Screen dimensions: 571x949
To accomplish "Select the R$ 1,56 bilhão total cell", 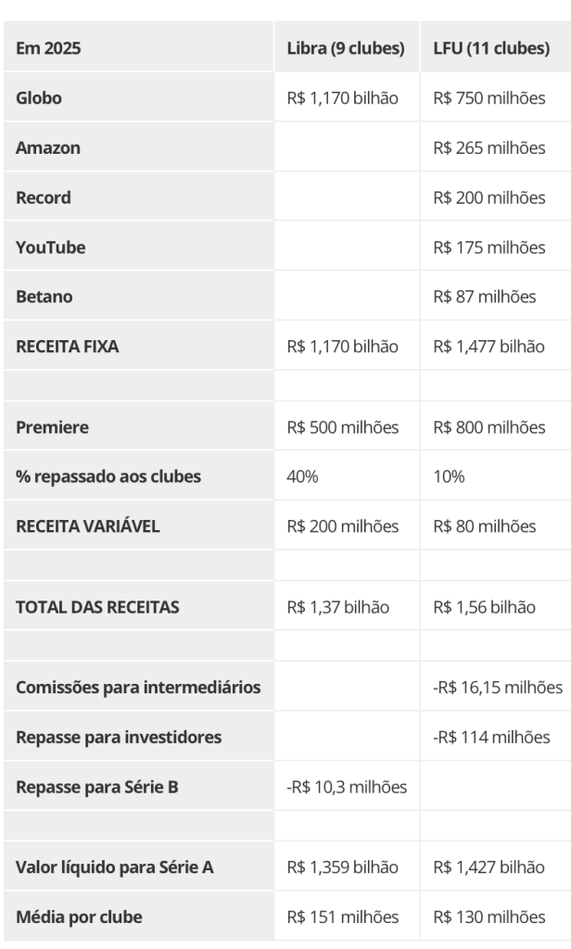I will click(x=485, y=607).
